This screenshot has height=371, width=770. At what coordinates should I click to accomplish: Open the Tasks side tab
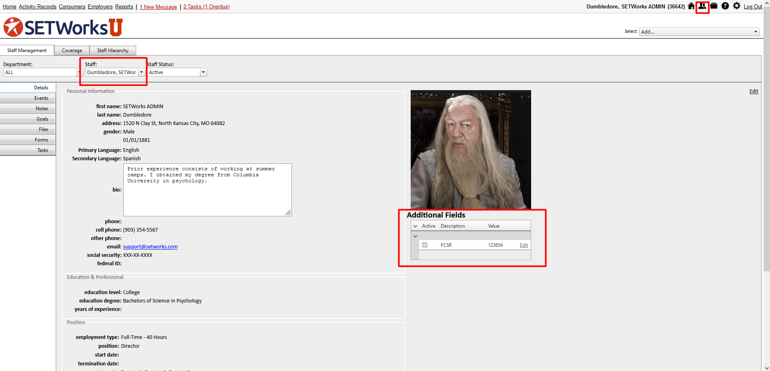tap(28, 150)
